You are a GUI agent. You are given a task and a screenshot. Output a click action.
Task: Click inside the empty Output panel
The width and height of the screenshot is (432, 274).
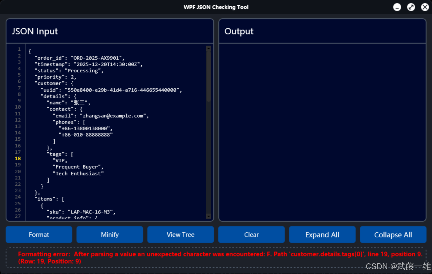point(322,132)
